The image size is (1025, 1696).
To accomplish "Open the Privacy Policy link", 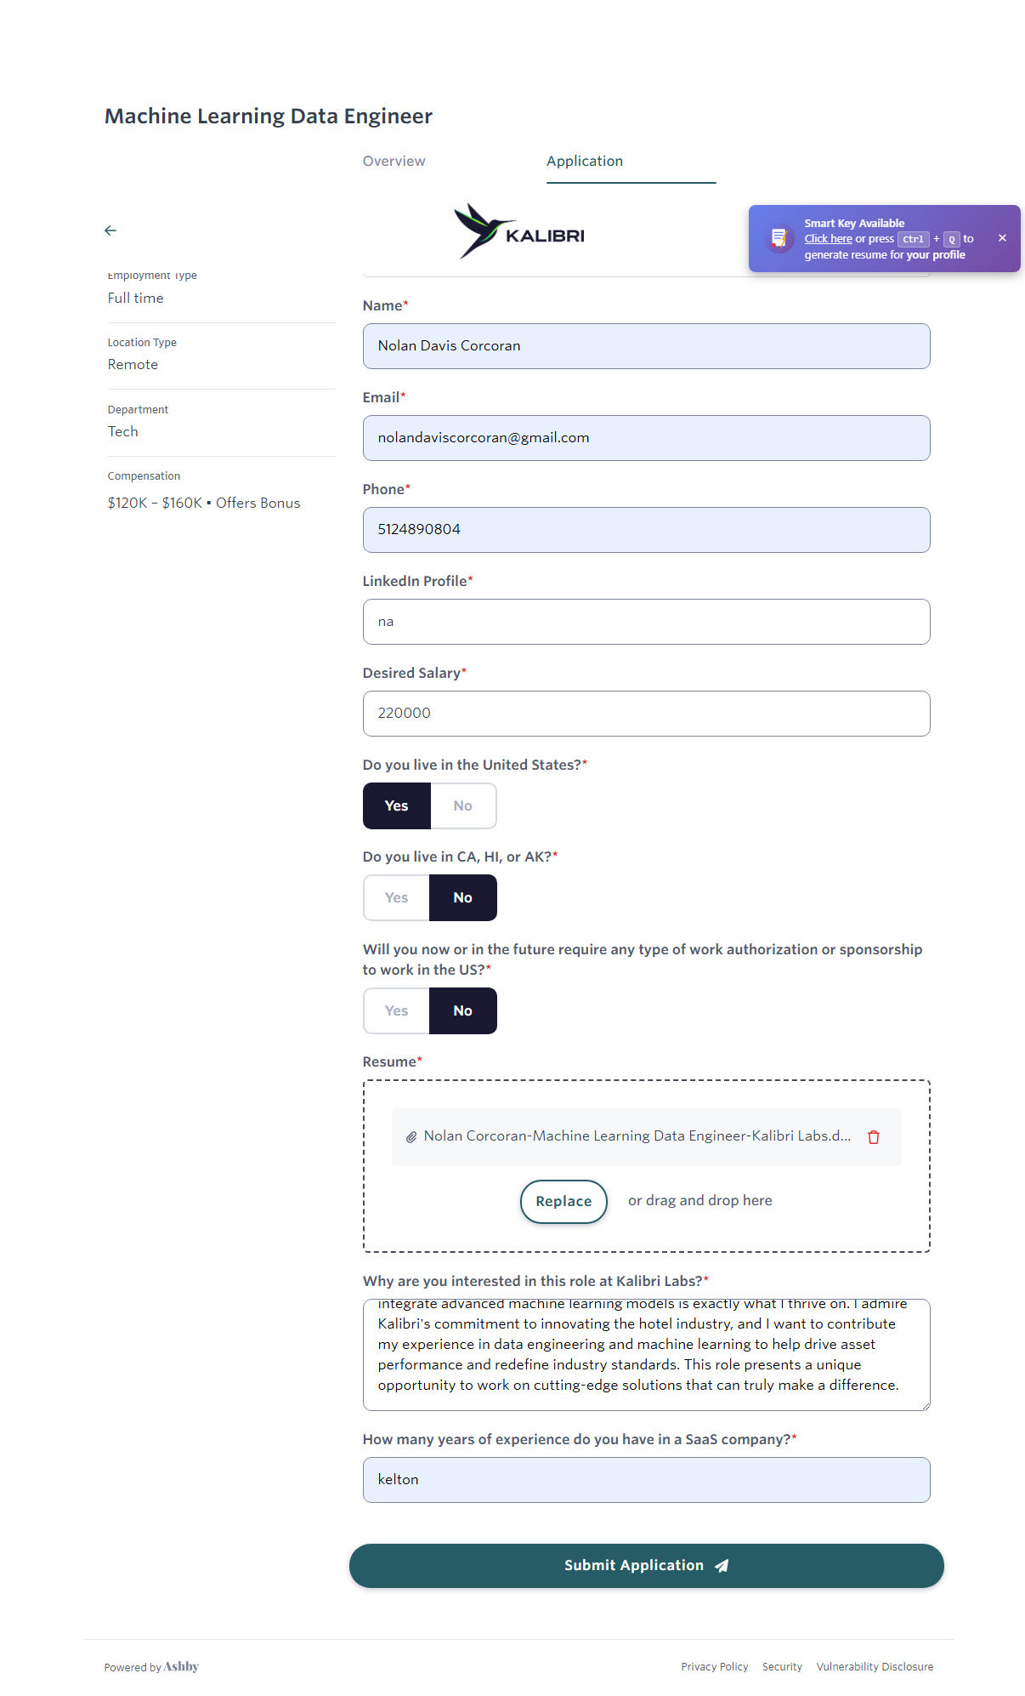I will point(714,1667).
